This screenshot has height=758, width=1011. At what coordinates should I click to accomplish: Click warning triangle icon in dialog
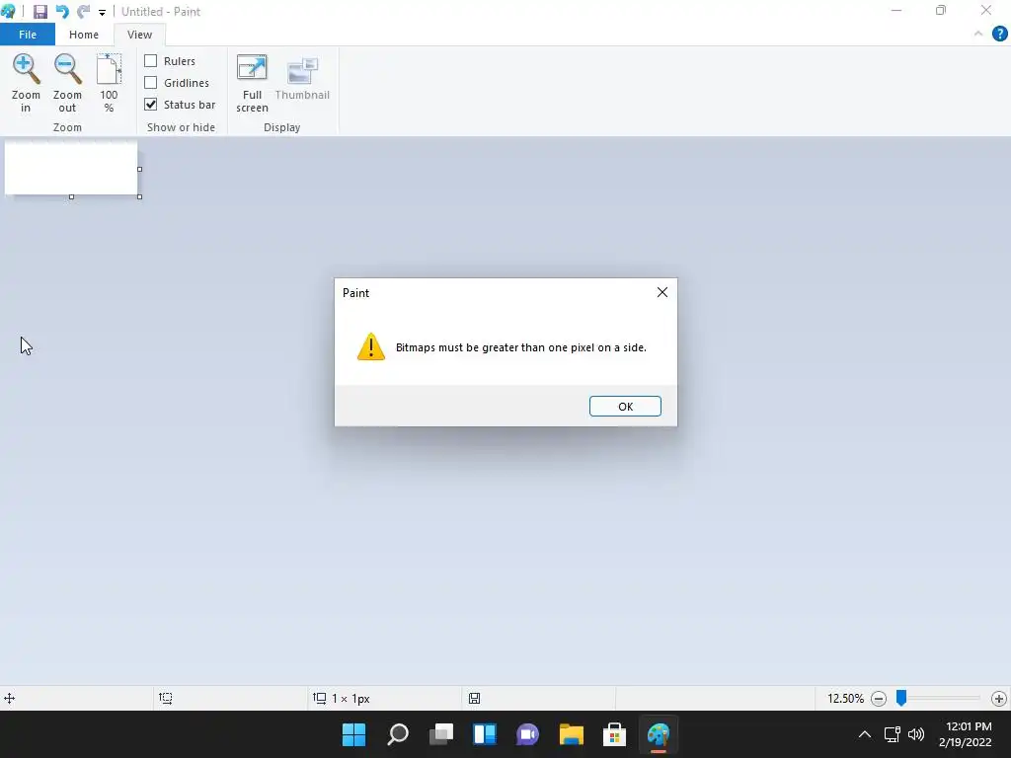point(371,346)
